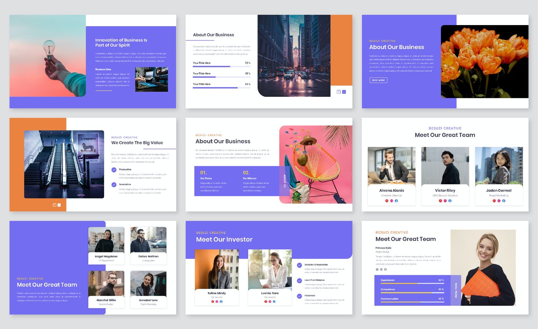Screen dimensions: 538x329
Task: Click the 85% Your Title Here progress bar
Action: pyautogui.click(x=221, y=88)
